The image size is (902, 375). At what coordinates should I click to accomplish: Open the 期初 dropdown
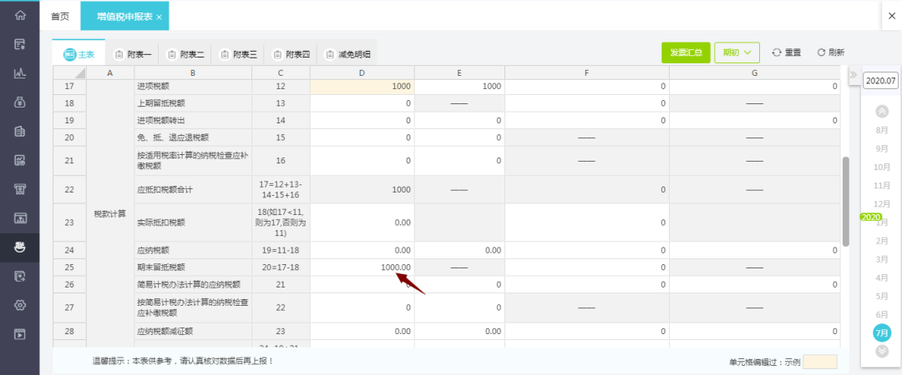click(737, 52)
